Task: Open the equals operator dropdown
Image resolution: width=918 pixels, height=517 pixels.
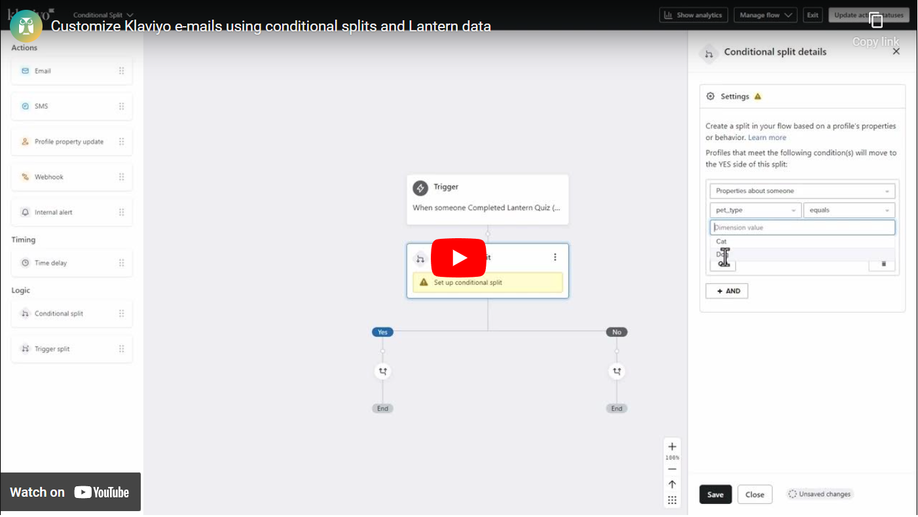Action: point(849,210)
